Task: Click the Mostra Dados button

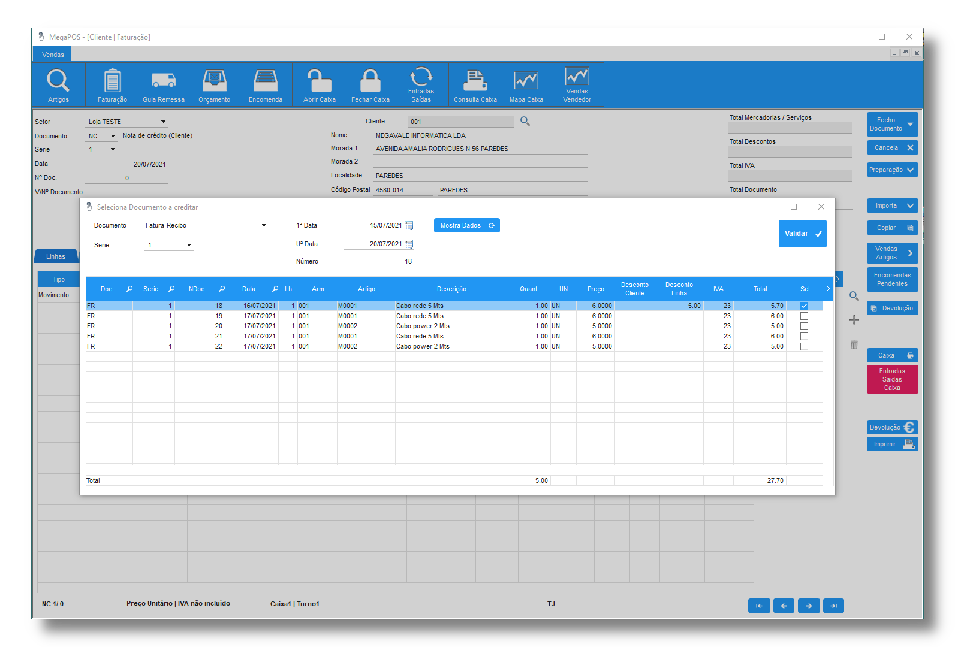Action: click(466, 225)
